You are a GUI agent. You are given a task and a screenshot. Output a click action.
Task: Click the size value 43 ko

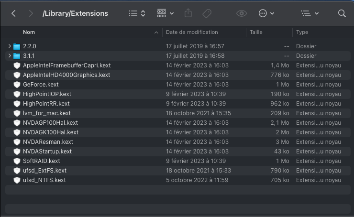(x=282, y=152)
